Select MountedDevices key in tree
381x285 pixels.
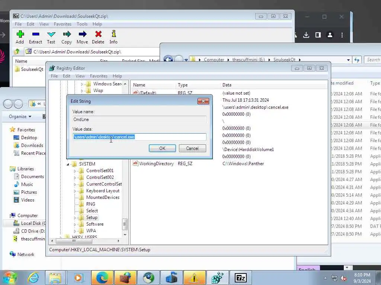[x=103, y=197]
